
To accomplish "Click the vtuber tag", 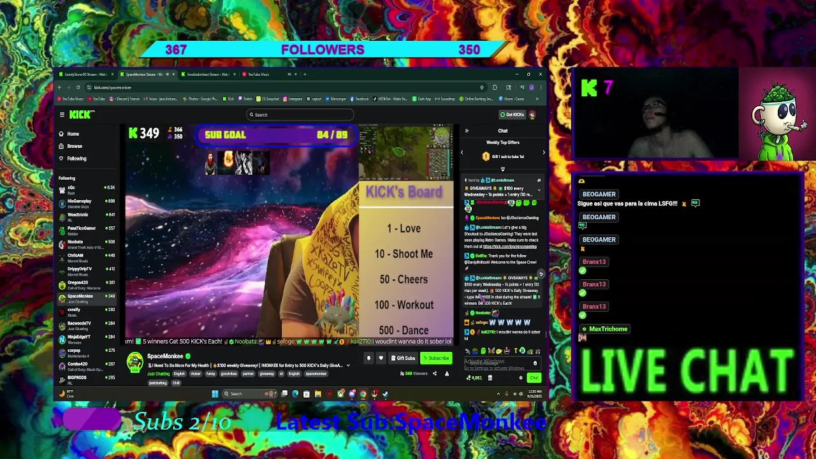I will 196,374.
